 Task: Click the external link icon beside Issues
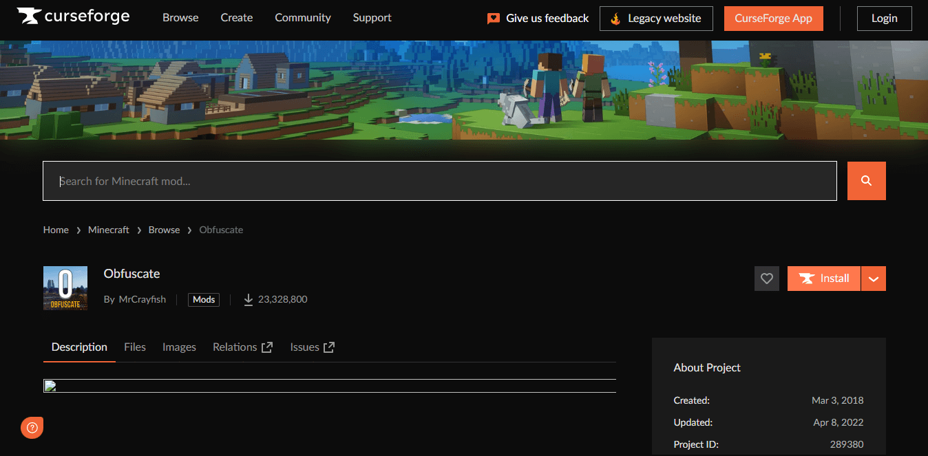click(x=329, y=347)
